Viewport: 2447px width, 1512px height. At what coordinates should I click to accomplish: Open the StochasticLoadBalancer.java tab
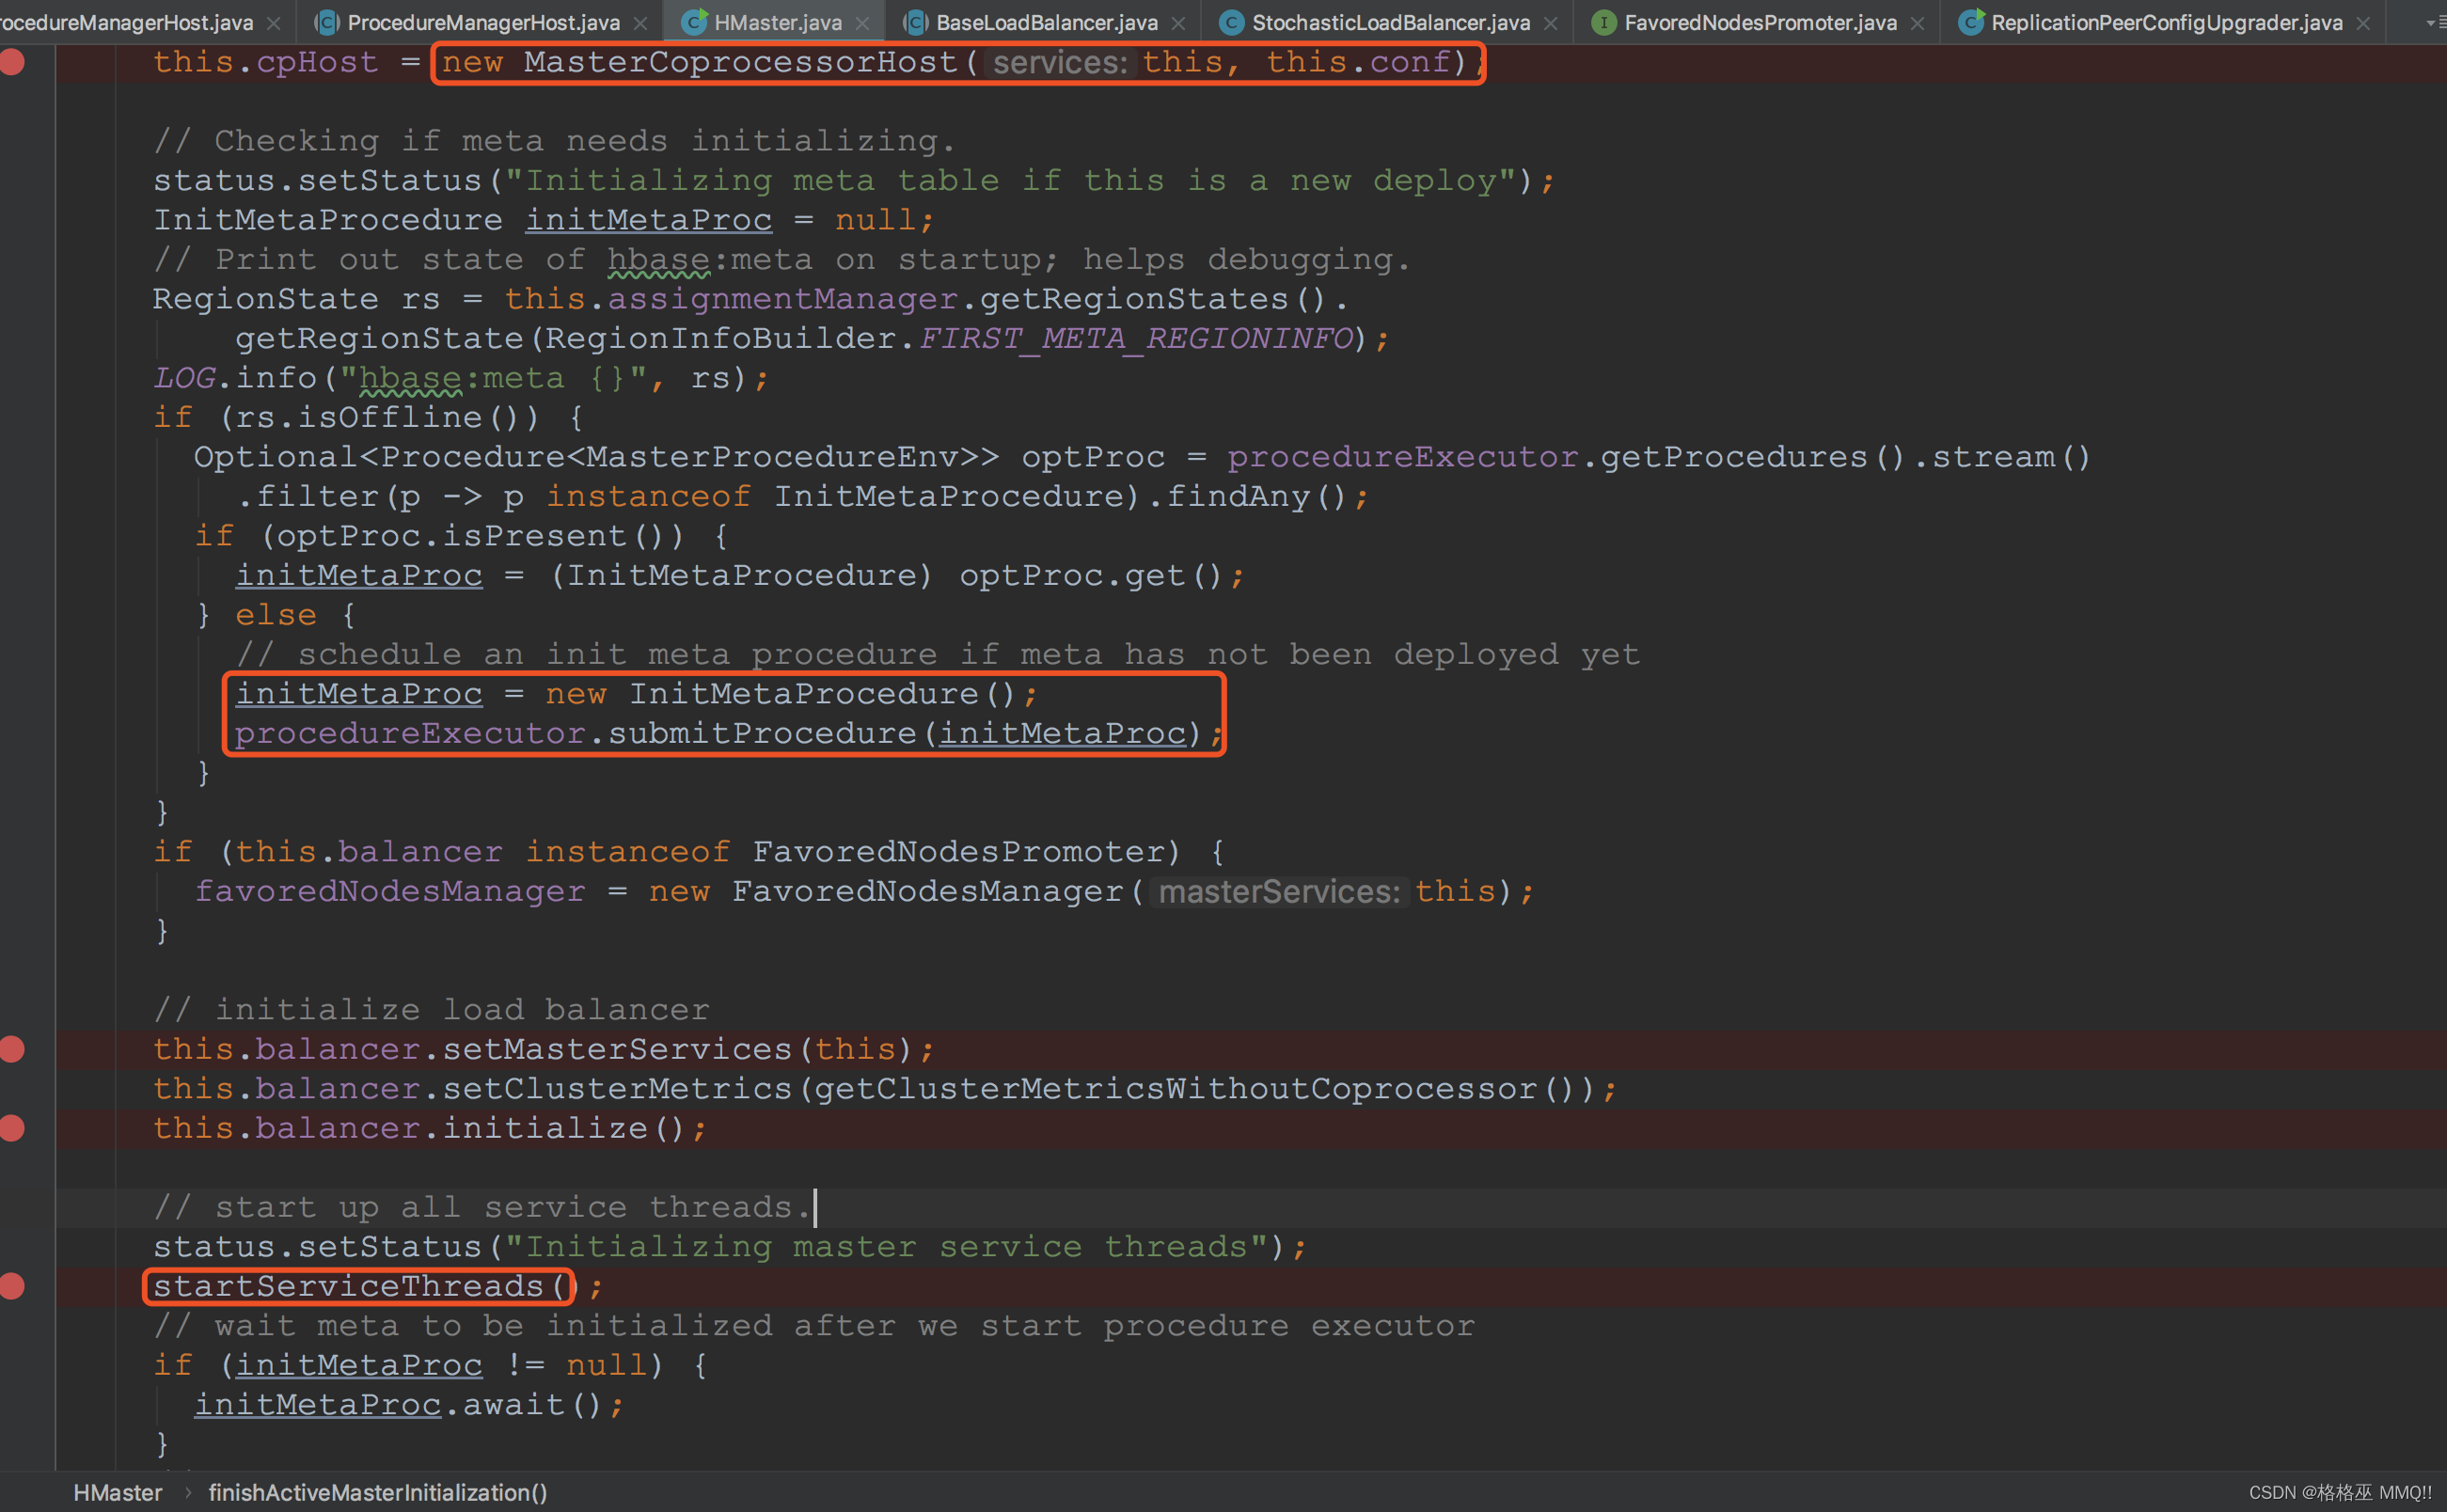pos(1390,22)
